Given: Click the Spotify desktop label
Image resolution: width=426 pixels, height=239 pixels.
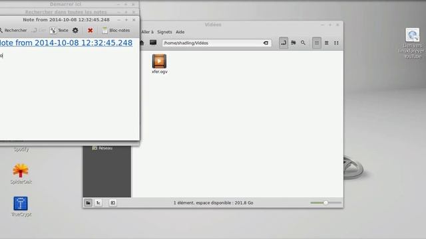Looking at the screenshot, I should tap(21, 149).
